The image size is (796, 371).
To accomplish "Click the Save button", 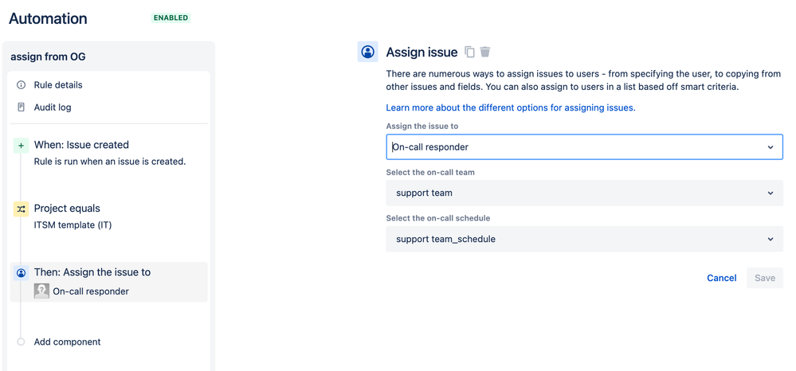I will pos(765,278).
